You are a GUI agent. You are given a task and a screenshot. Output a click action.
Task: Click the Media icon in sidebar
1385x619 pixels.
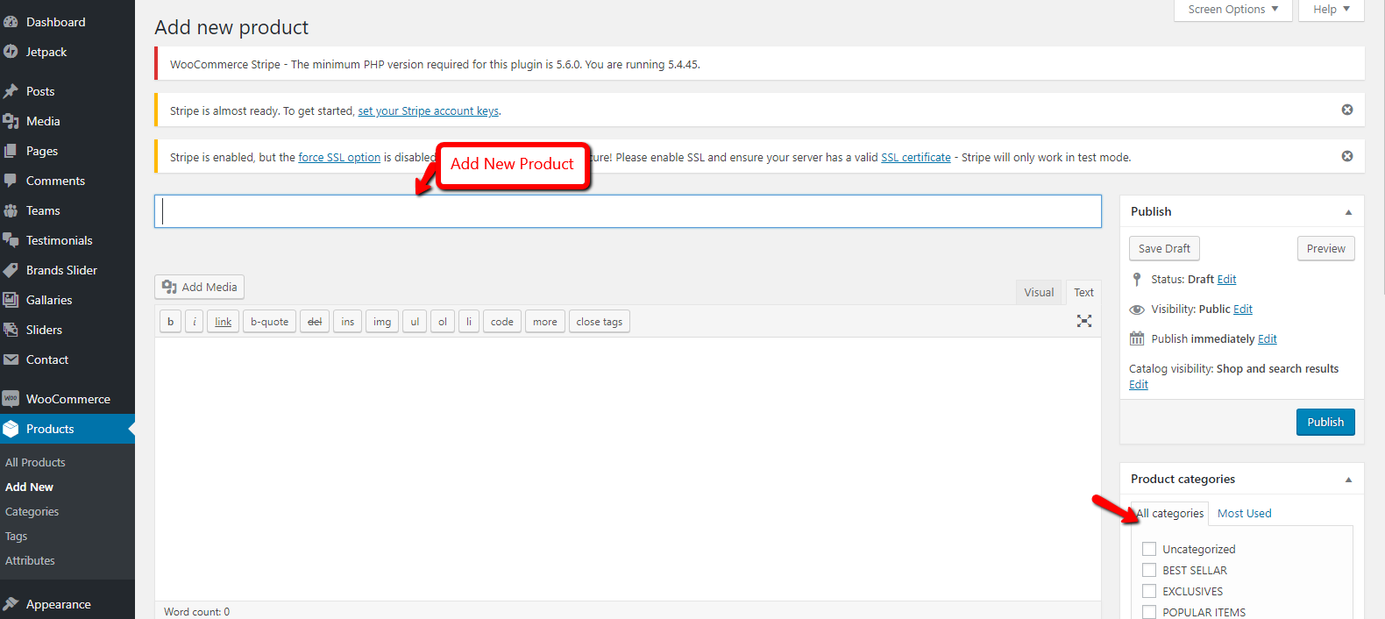[11, 121]
